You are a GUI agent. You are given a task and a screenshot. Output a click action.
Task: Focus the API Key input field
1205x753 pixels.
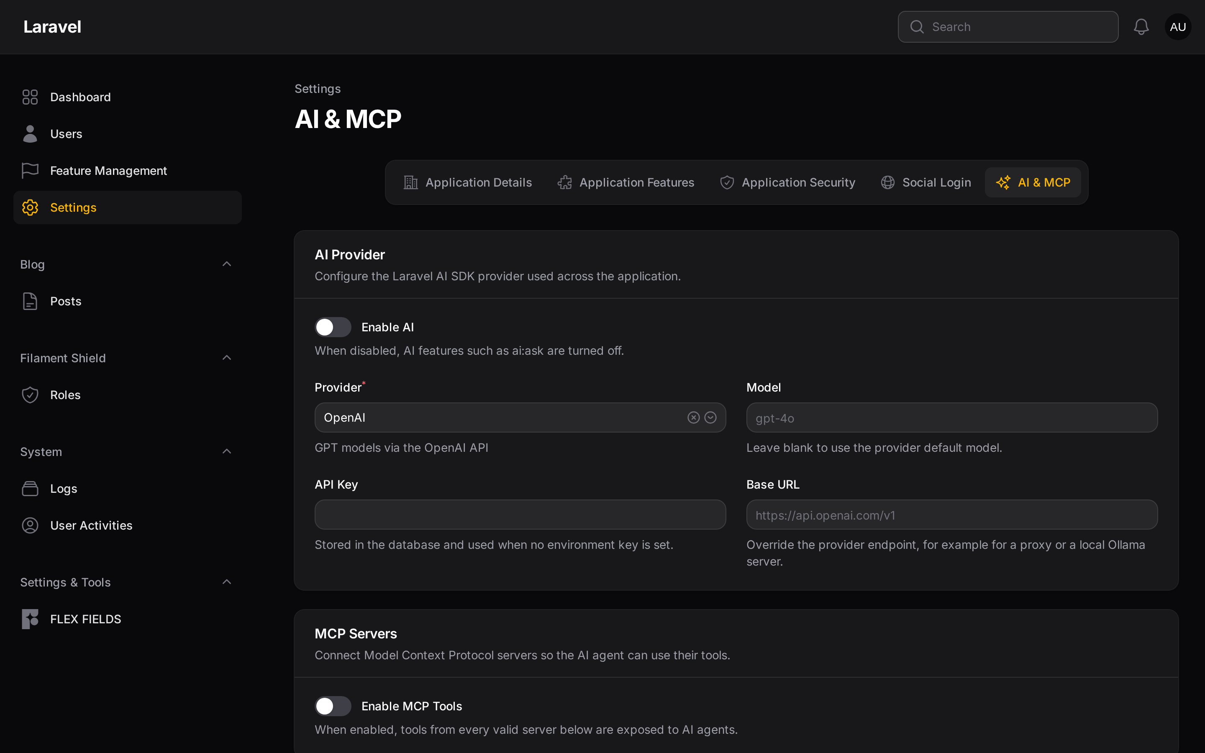[x=520, y=515]
